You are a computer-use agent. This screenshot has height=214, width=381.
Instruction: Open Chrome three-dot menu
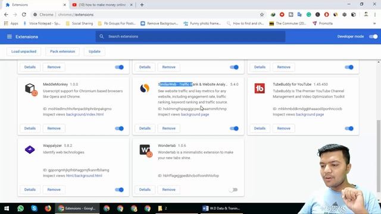coord(374,14)
